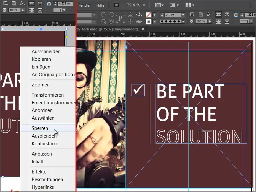Toggle wrap around bounding box in left zoomed view

tap(40, 3)
